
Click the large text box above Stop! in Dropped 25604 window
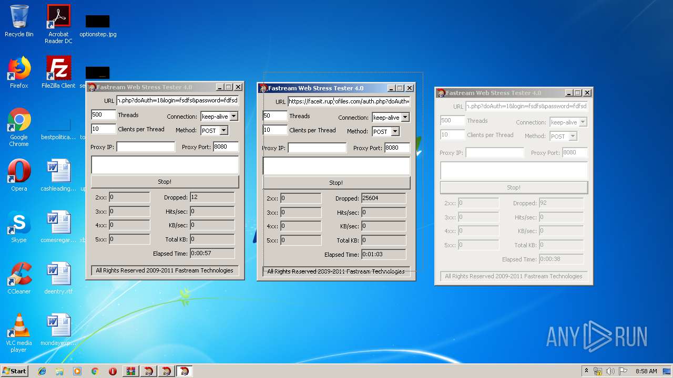pos(336,166)
